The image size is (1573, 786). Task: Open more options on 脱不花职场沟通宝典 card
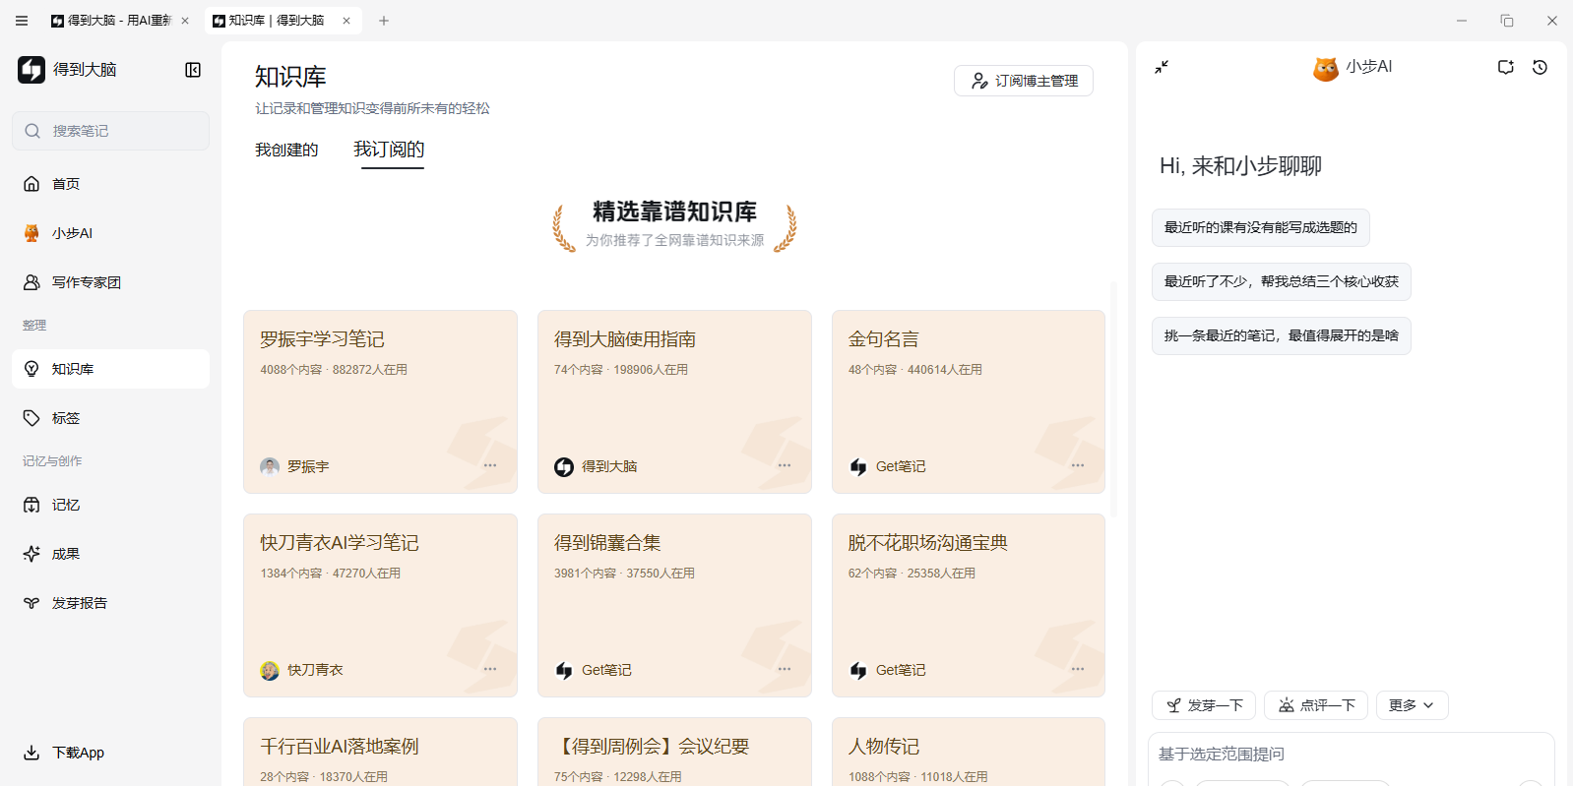(1078, 669)
